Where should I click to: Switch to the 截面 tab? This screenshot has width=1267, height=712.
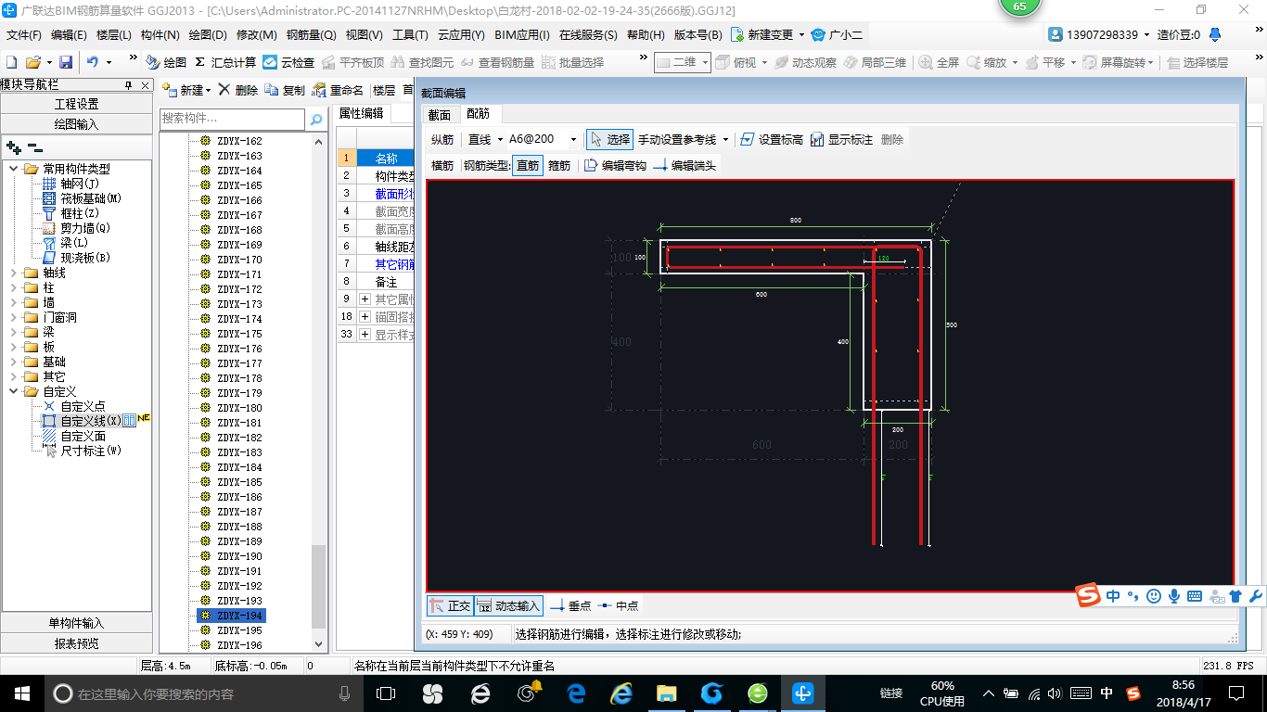click(x=439, y=114)
